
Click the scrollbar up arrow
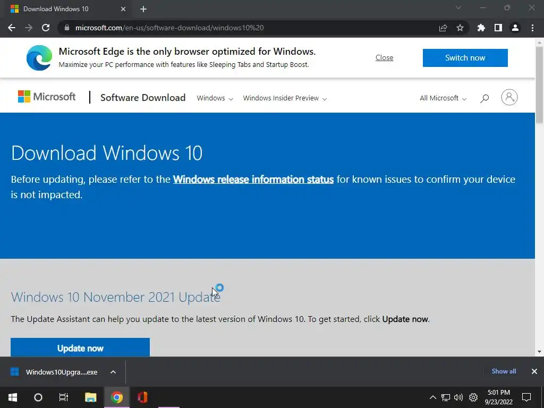(539, 42)
